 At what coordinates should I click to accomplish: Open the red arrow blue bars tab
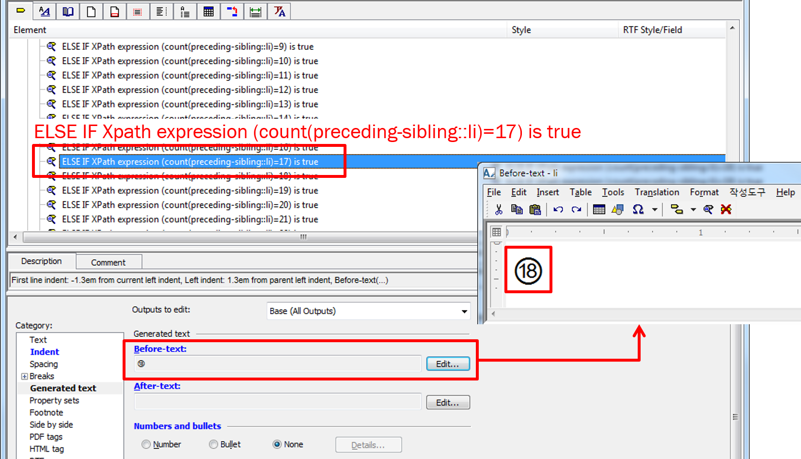232,11
